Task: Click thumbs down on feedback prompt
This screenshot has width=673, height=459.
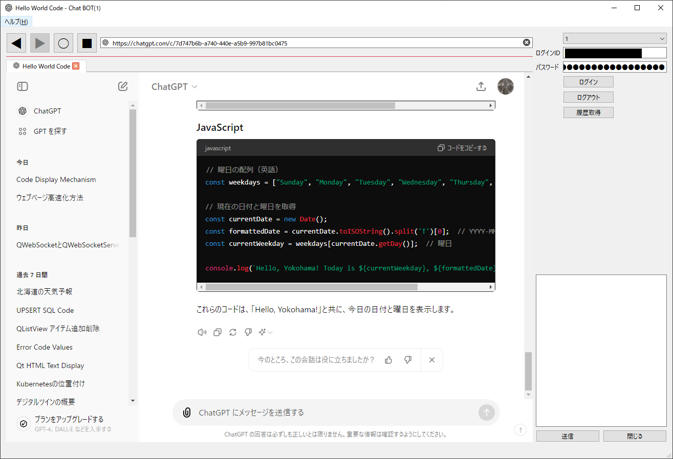Action: [408, 360]
